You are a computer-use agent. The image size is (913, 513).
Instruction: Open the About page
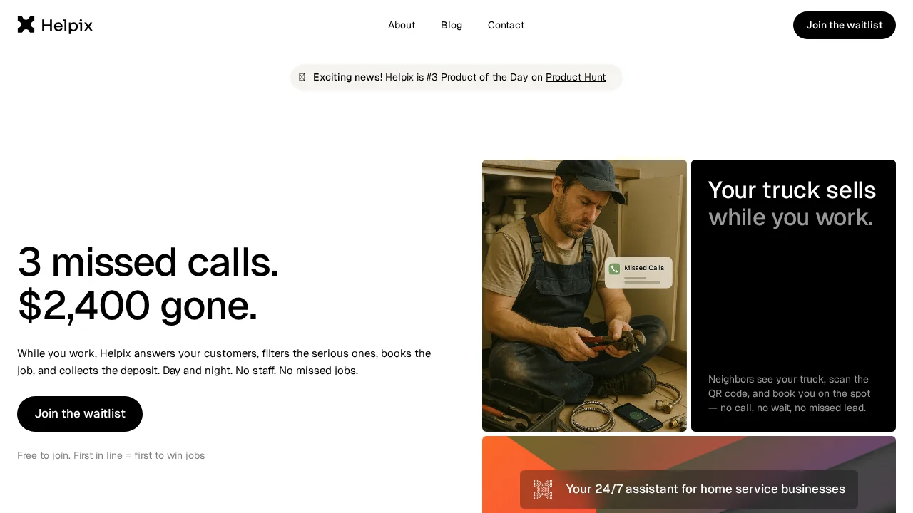click(402, 25)
